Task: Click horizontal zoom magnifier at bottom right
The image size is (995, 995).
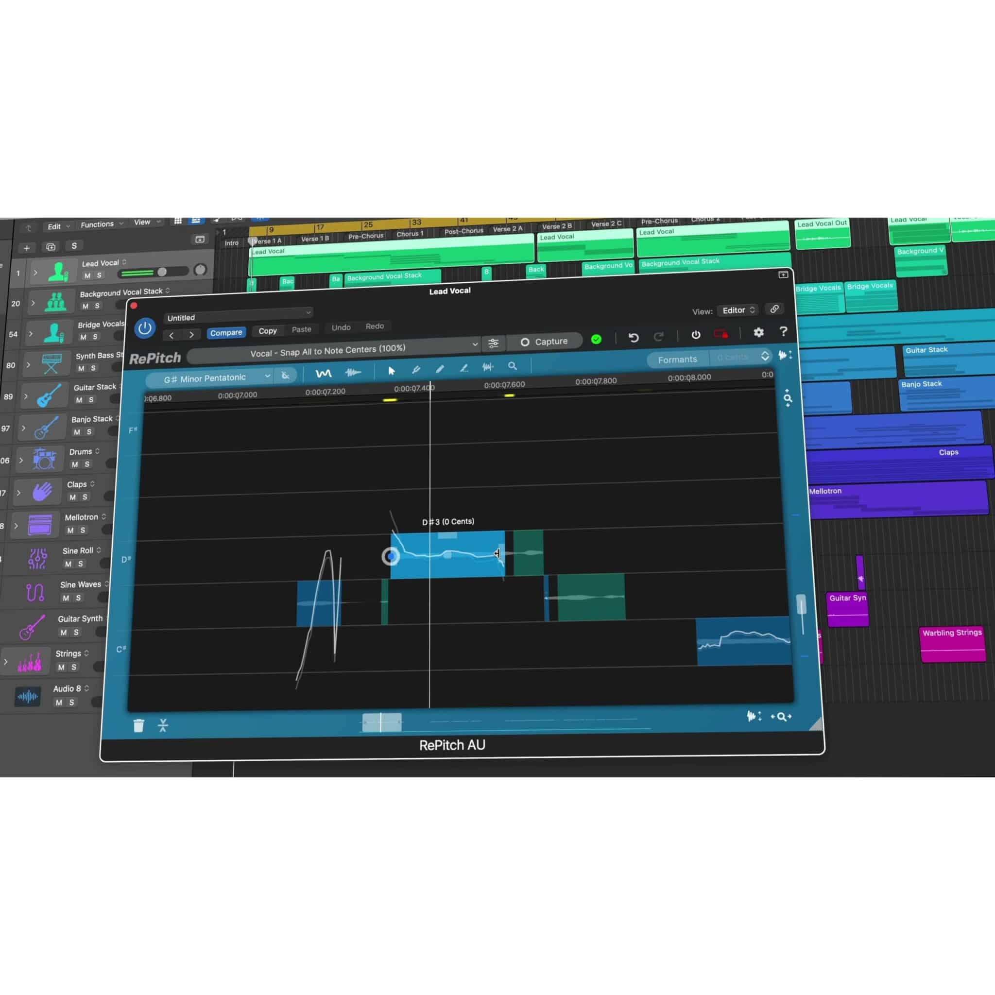Action: click(x=781, y=717)
